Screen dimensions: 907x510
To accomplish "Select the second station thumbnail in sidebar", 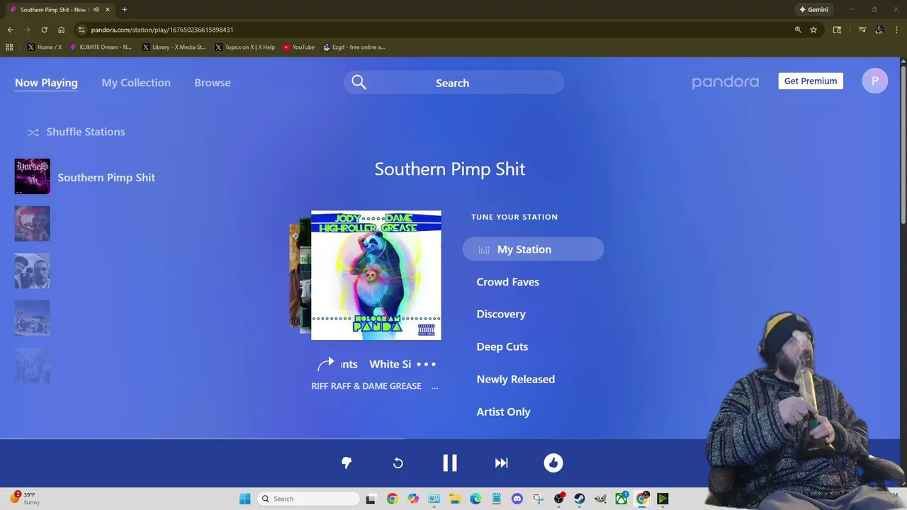I will pos(33,224).
